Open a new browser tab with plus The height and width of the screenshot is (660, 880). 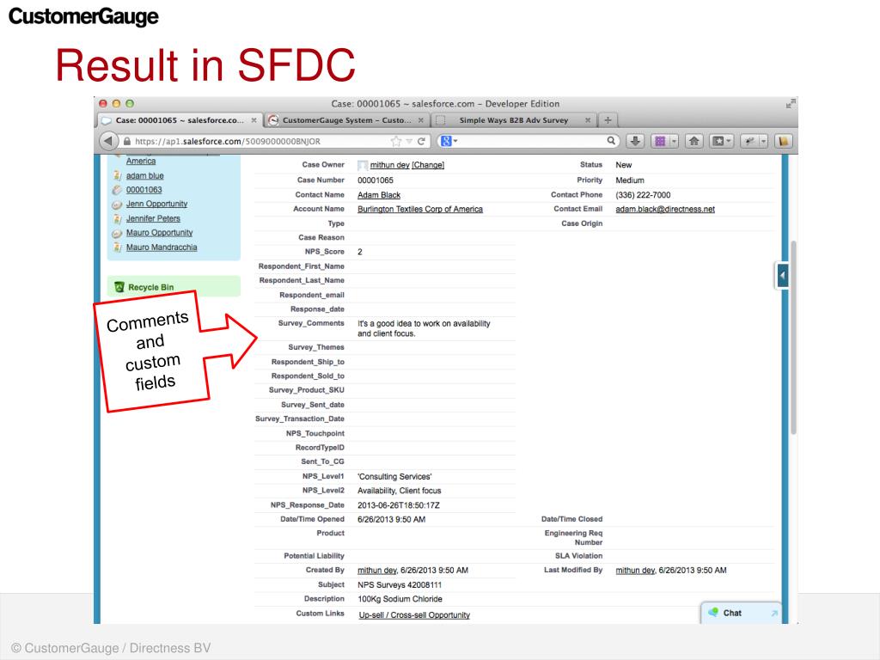[x=608, y=120]
